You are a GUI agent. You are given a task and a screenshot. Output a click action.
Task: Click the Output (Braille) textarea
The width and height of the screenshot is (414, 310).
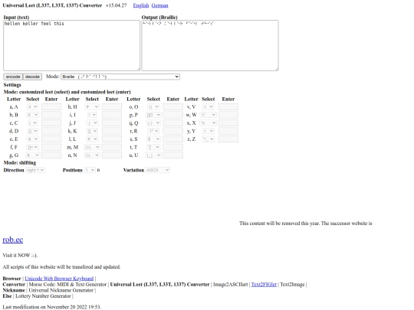[x=210, y=45]
